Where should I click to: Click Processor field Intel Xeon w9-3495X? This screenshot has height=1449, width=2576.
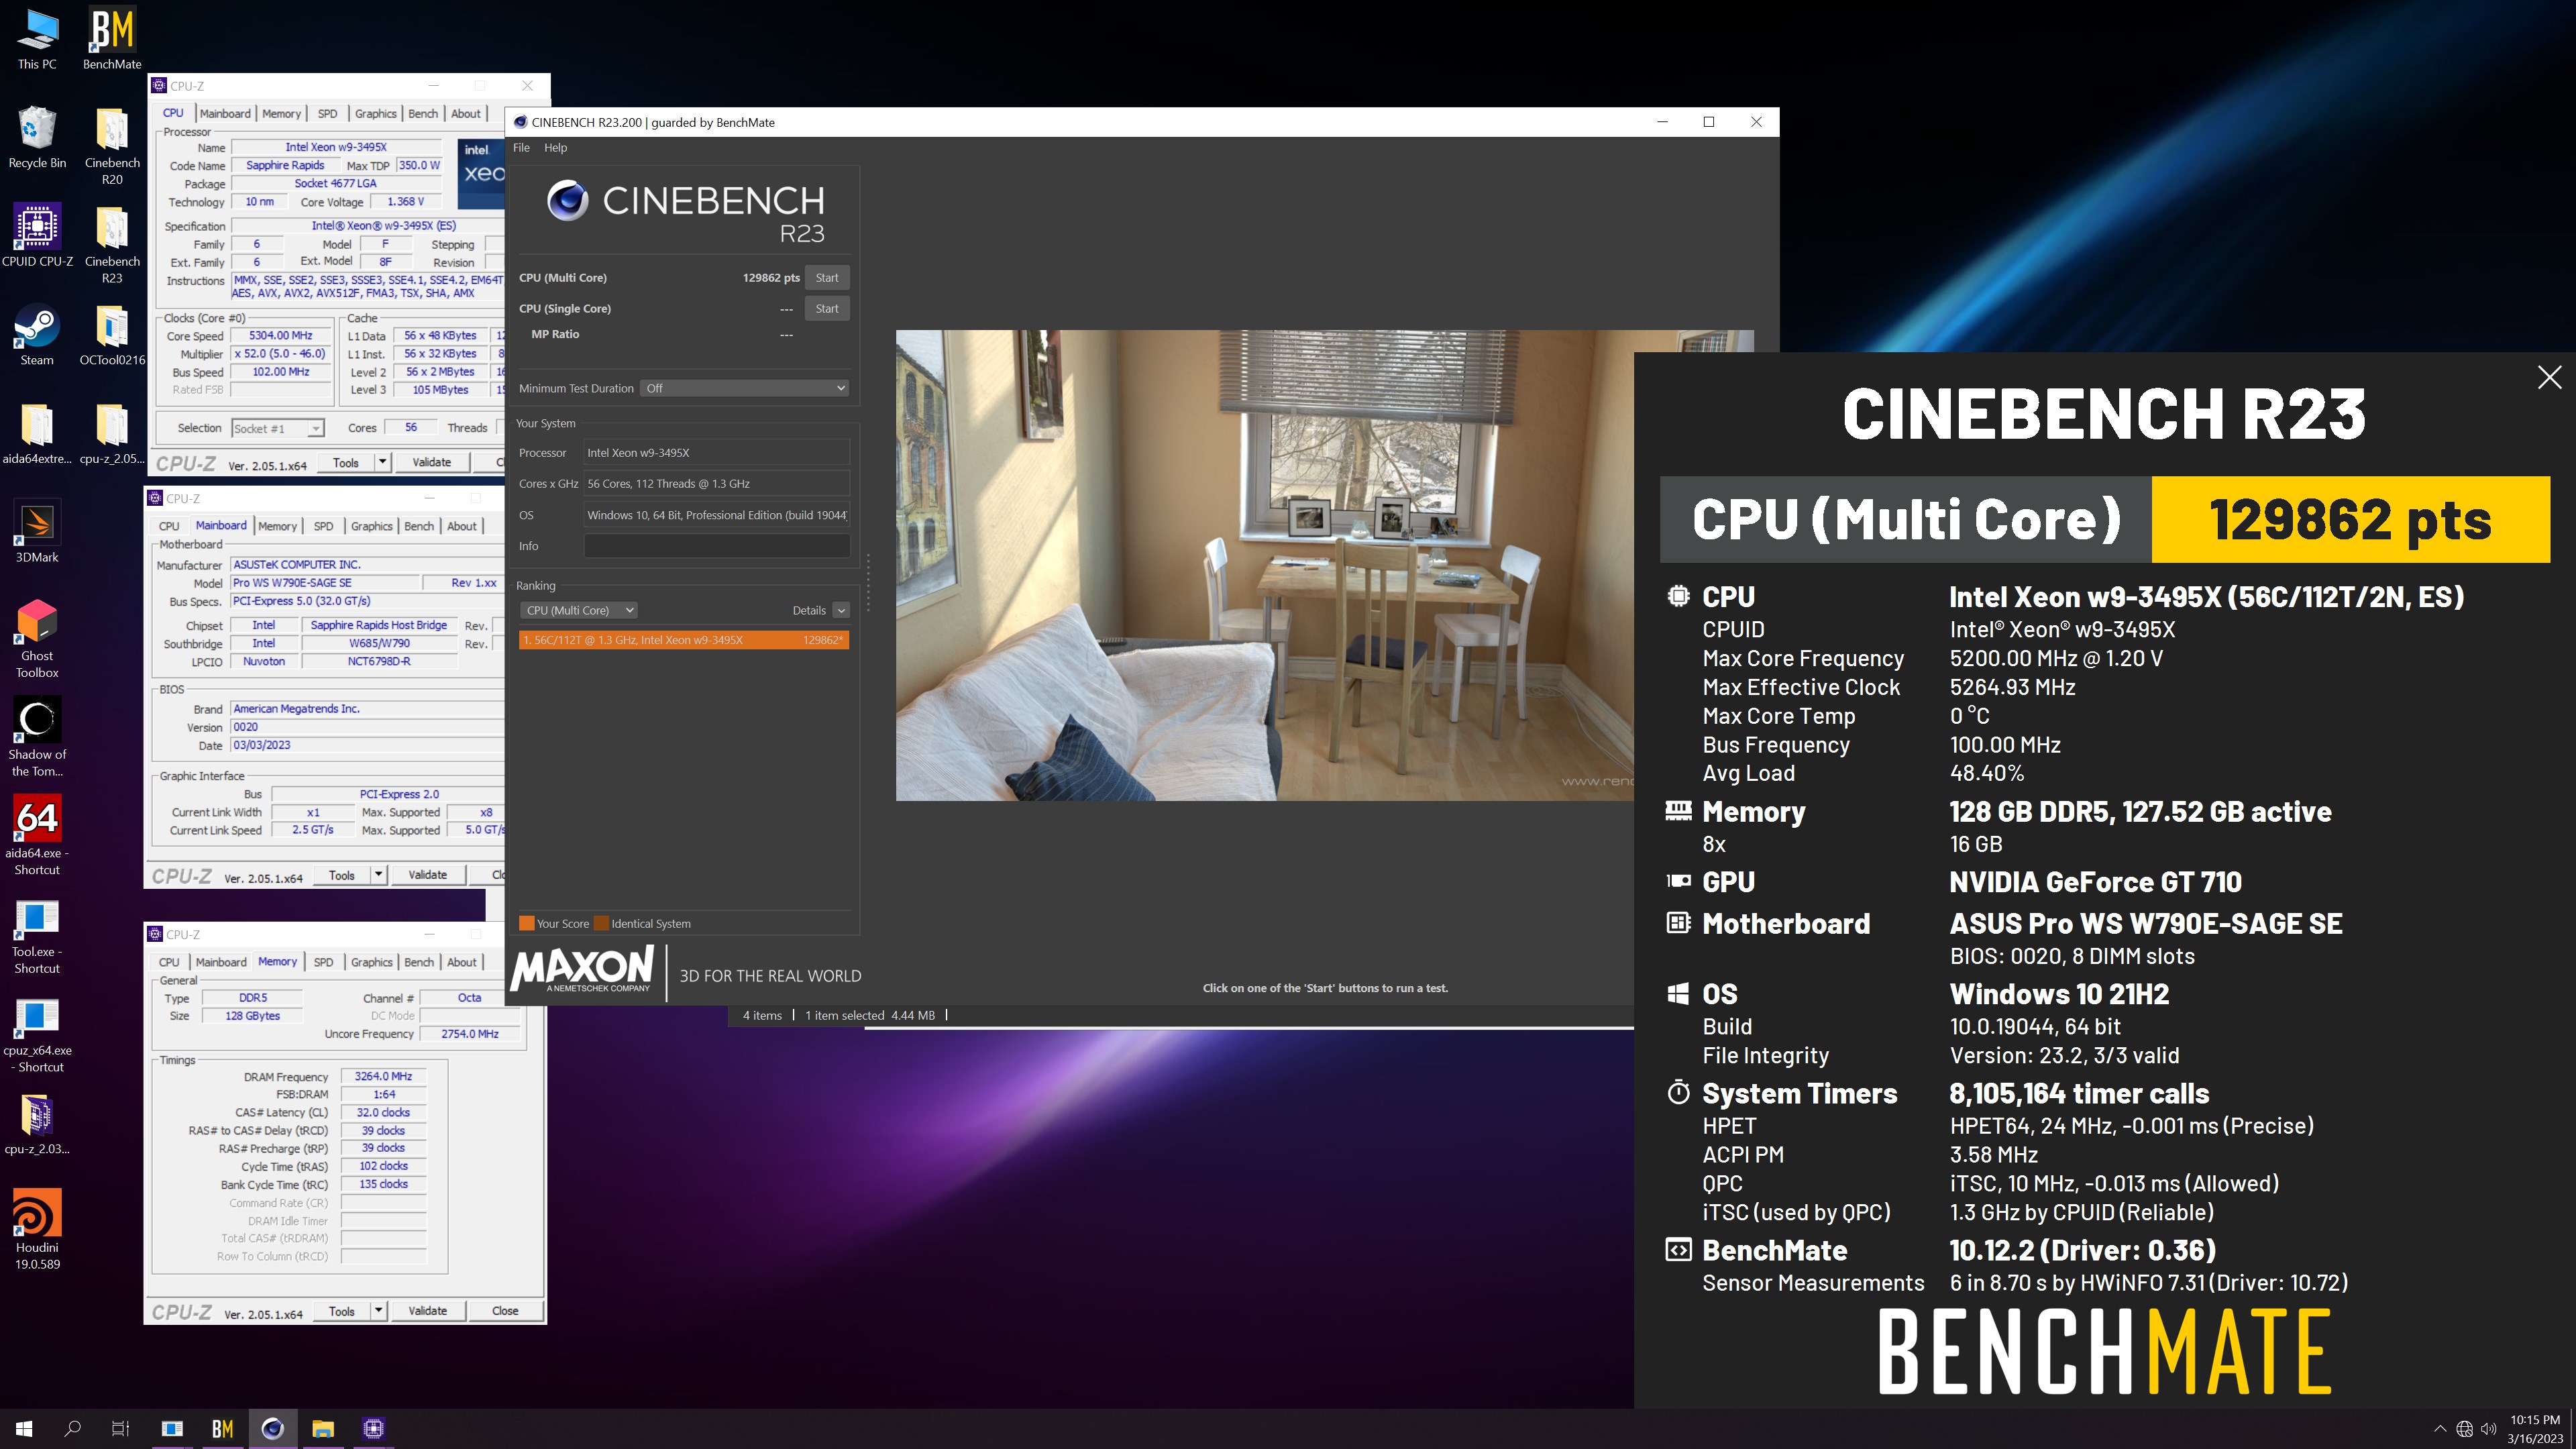717,453
